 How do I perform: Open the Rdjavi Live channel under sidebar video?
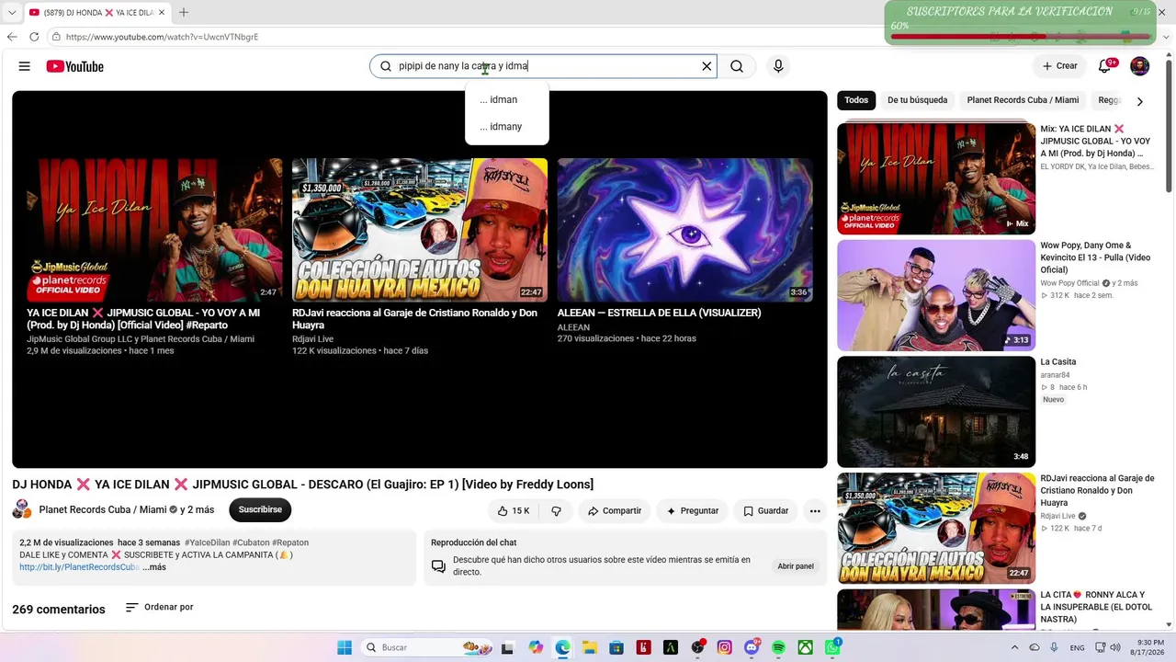(x=1061, y=516)
